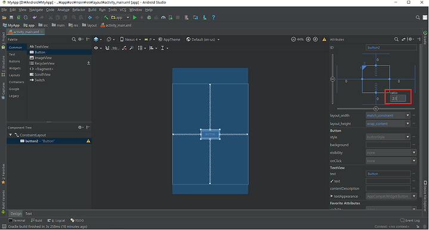Toggle Autoconnect magnet icon

(x=107, y=48)
